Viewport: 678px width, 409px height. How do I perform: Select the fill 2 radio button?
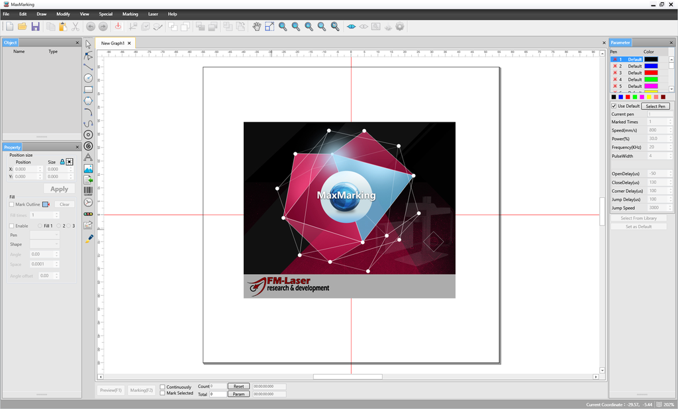point(59,226)
